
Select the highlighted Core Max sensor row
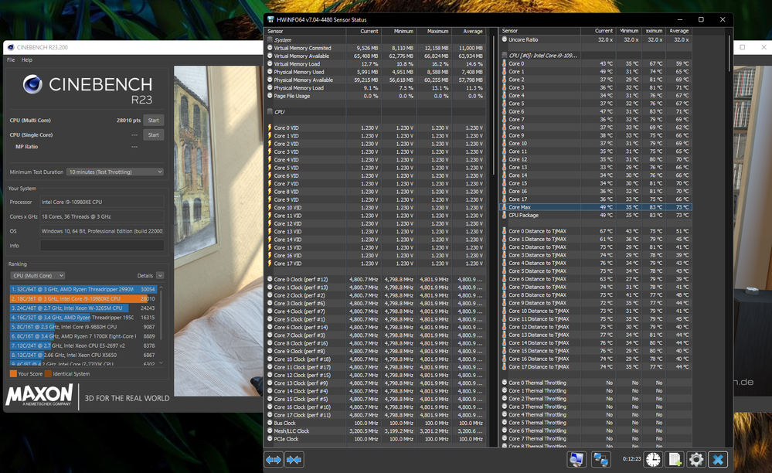596,207
